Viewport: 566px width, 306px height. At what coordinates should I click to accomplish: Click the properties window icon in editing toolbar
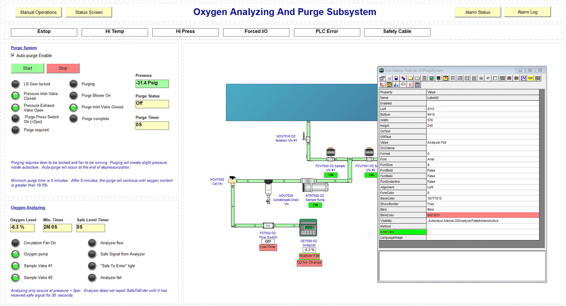click(x=382, y=78)
